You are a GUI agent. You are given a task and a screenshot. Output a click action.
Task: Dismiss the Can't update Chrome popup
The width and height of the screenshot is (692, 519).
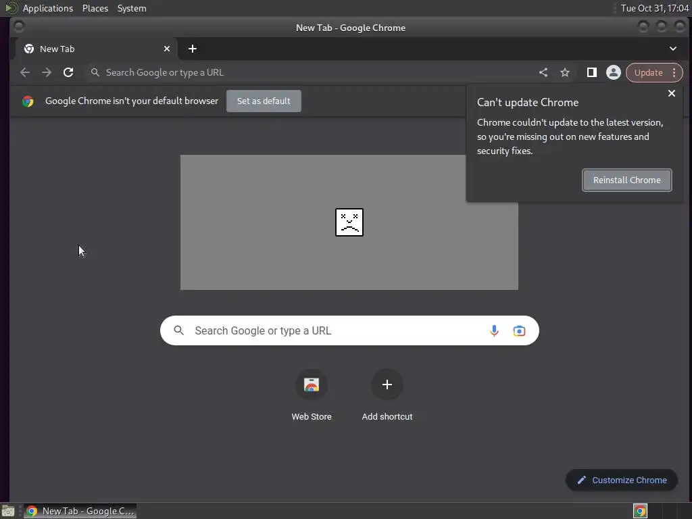(x=671, y=93)
